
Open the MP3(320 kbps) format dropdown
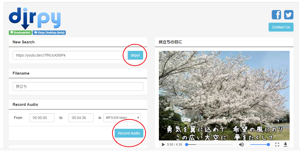(x=122, y=118)
